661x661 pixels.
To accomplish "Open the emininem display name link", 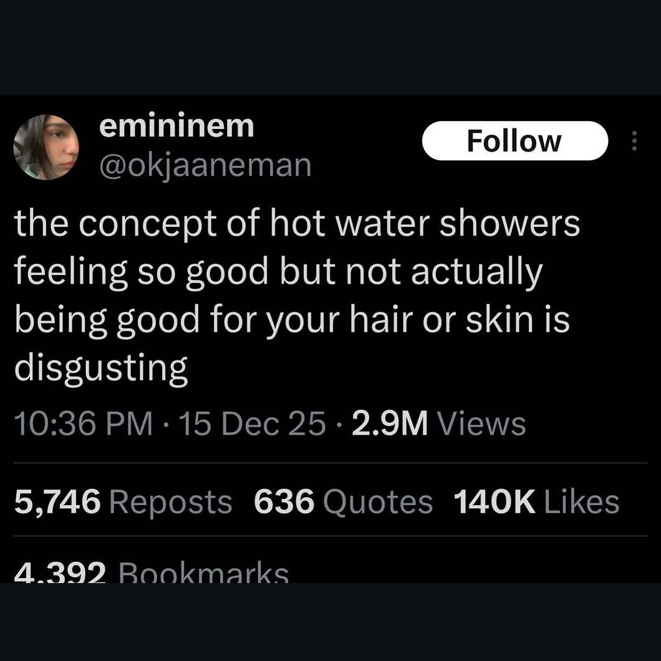I will point(177,127).
